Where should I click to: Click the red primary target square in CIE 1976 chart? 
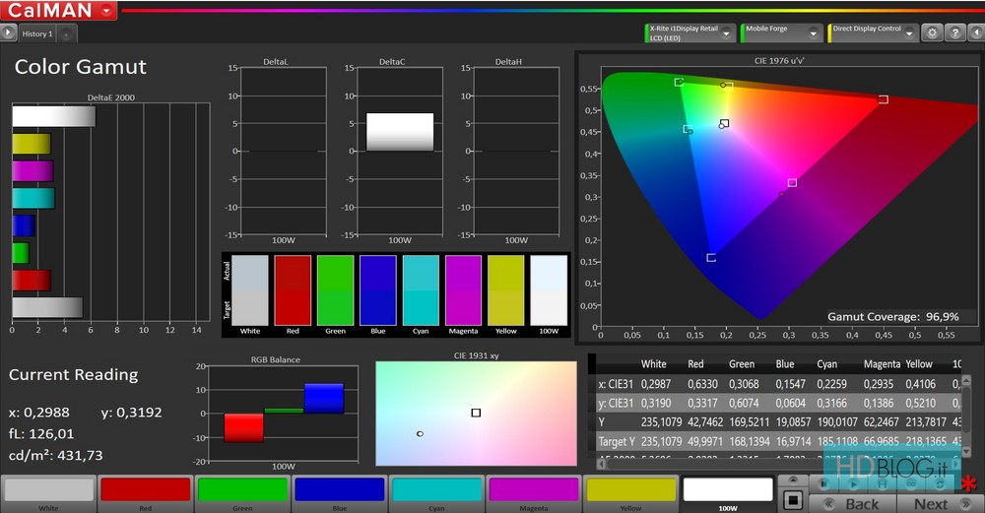point(884,99)
